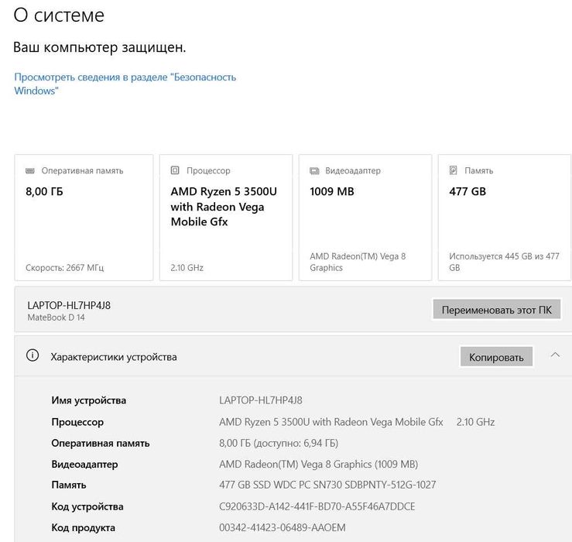Image resolution: width=572 pixels, height=542 pixels.
Task: Click Скорость: 2667 МГц text
Action: [x=64, y=268]
